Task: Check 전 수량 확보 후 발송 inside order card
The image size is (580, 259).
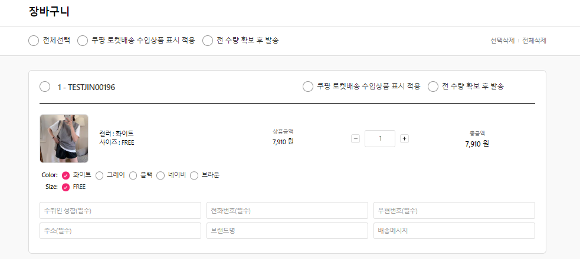Action: tap(433, 87)
